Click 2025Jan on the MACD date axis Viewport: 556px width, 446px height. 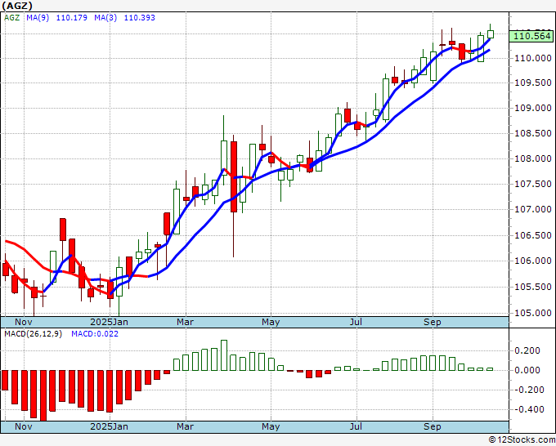click(110, 426)
